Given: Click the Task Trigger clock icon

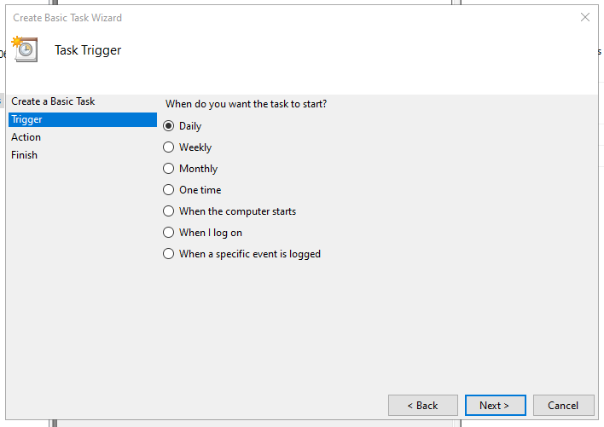Looking at the screenshot, I should click(25, 49).
